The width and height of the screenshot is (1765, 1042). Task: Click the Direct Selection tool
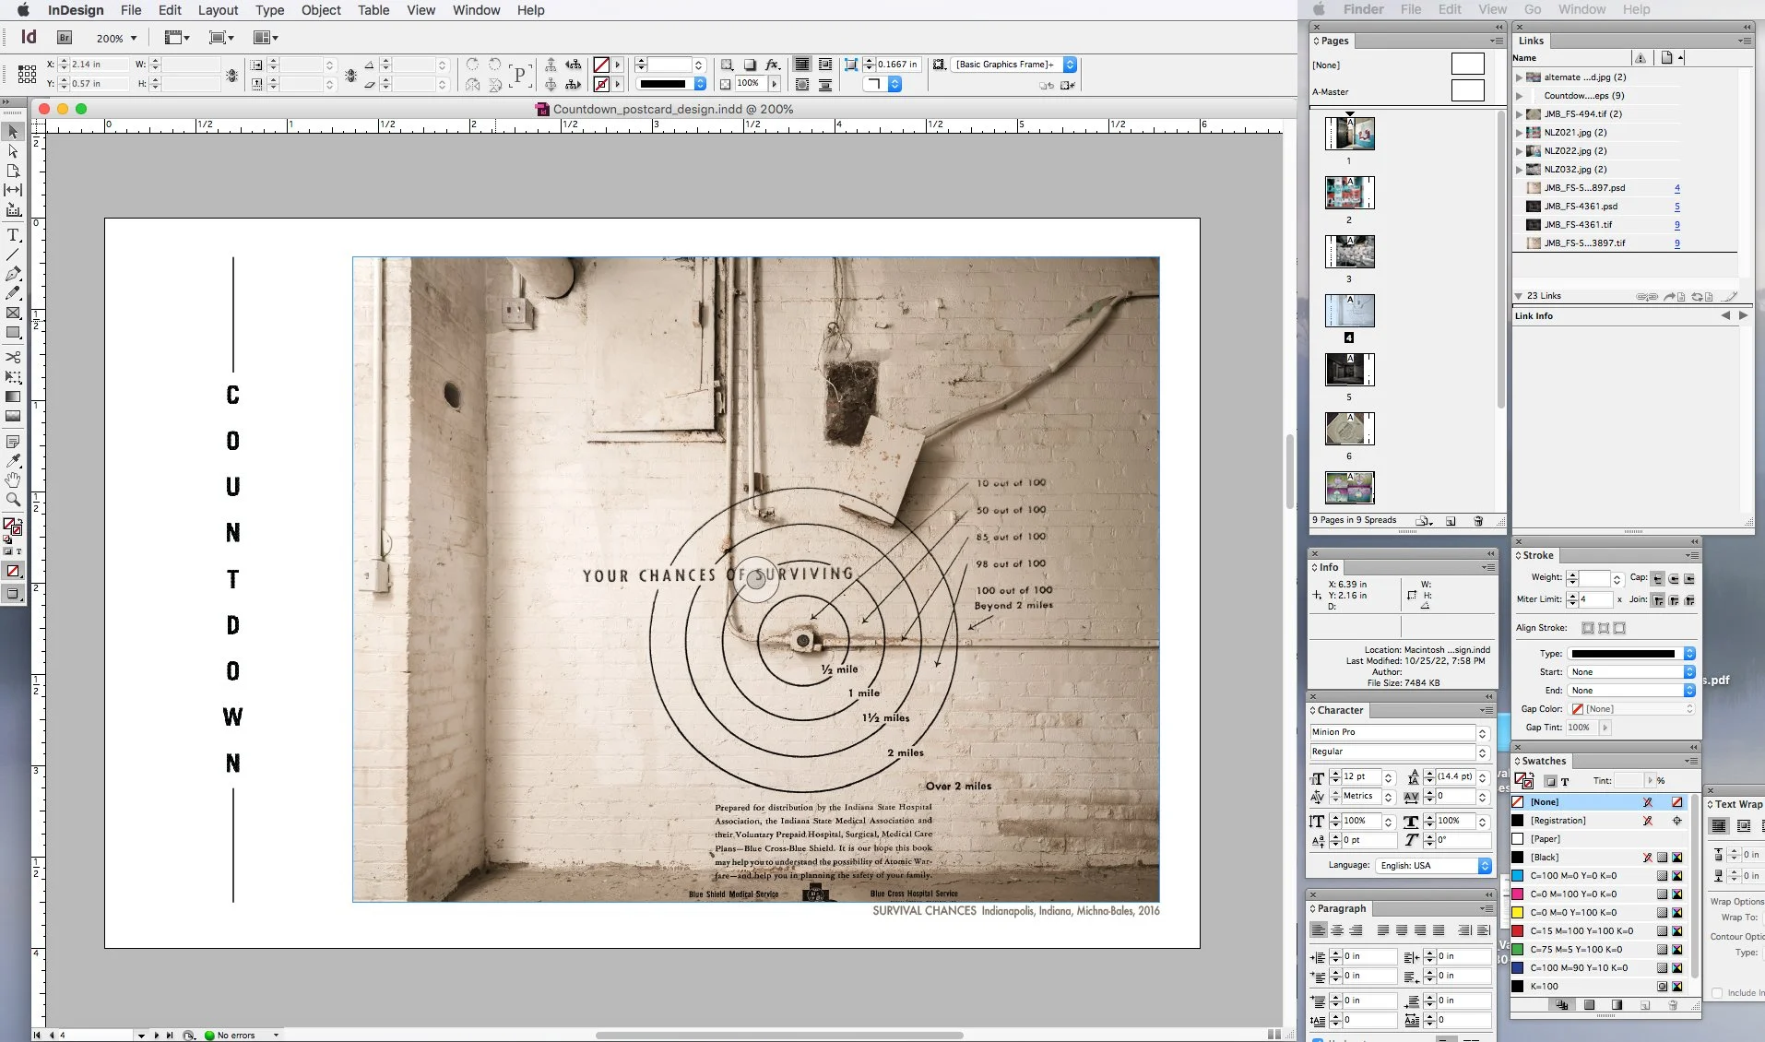[13, 151]
